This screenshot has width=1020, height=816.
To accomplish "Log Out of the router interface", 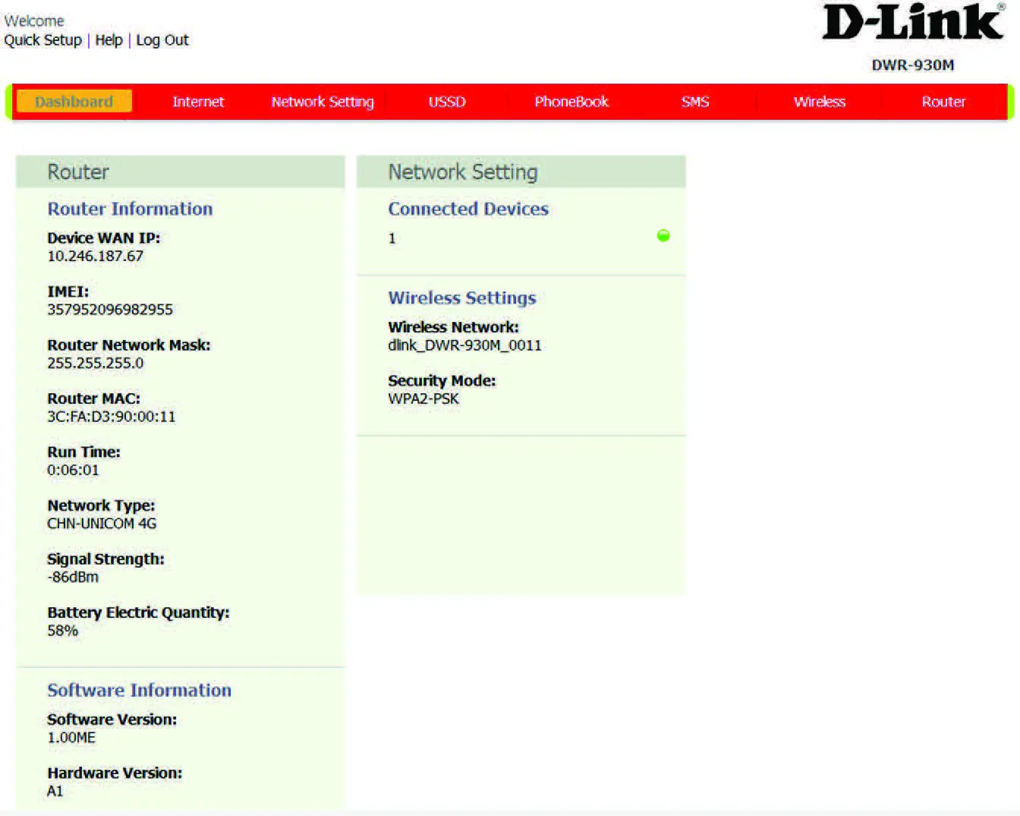I will click(162, 39).
